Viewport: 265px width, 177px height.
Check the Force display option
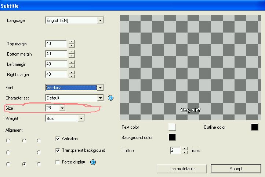click(58, 162)
